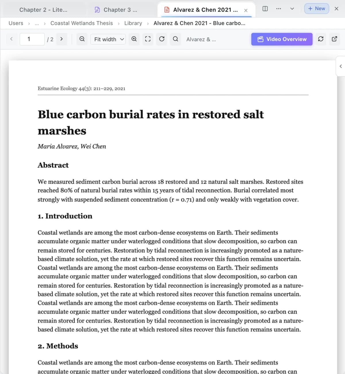Screen dimensions: 345x374
Task: Click the total pages '/ 2' label
Action: point(50,39)
